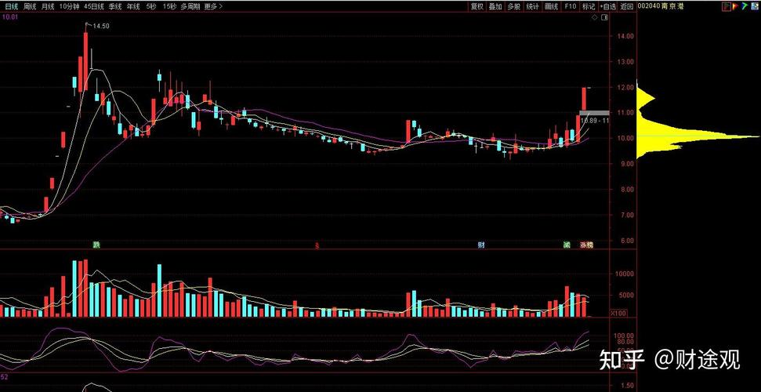Click the small panel icon beside the diamond
This screenshot has width=761, height=392.
click(x=603, y=16)
